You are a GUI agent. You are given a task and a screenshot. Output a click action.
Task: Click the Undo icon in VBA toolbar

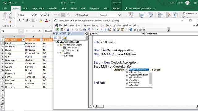89,30
